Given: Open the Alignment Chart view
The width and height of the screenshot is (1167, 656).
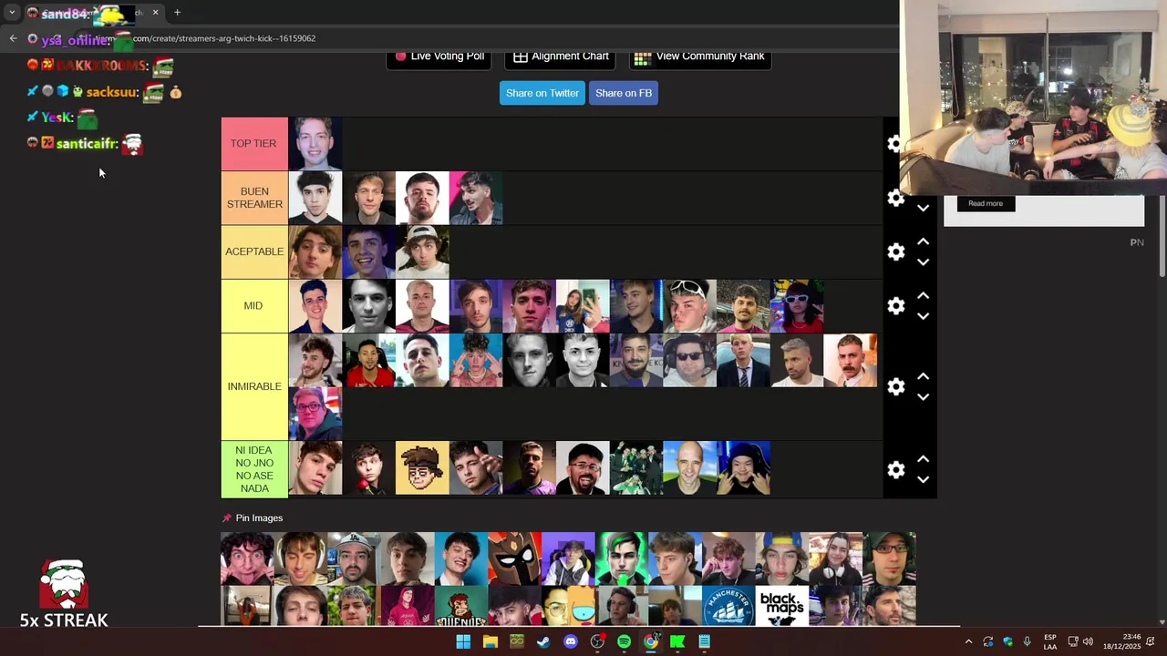Looking at the screenshot, I should (560, 56).
